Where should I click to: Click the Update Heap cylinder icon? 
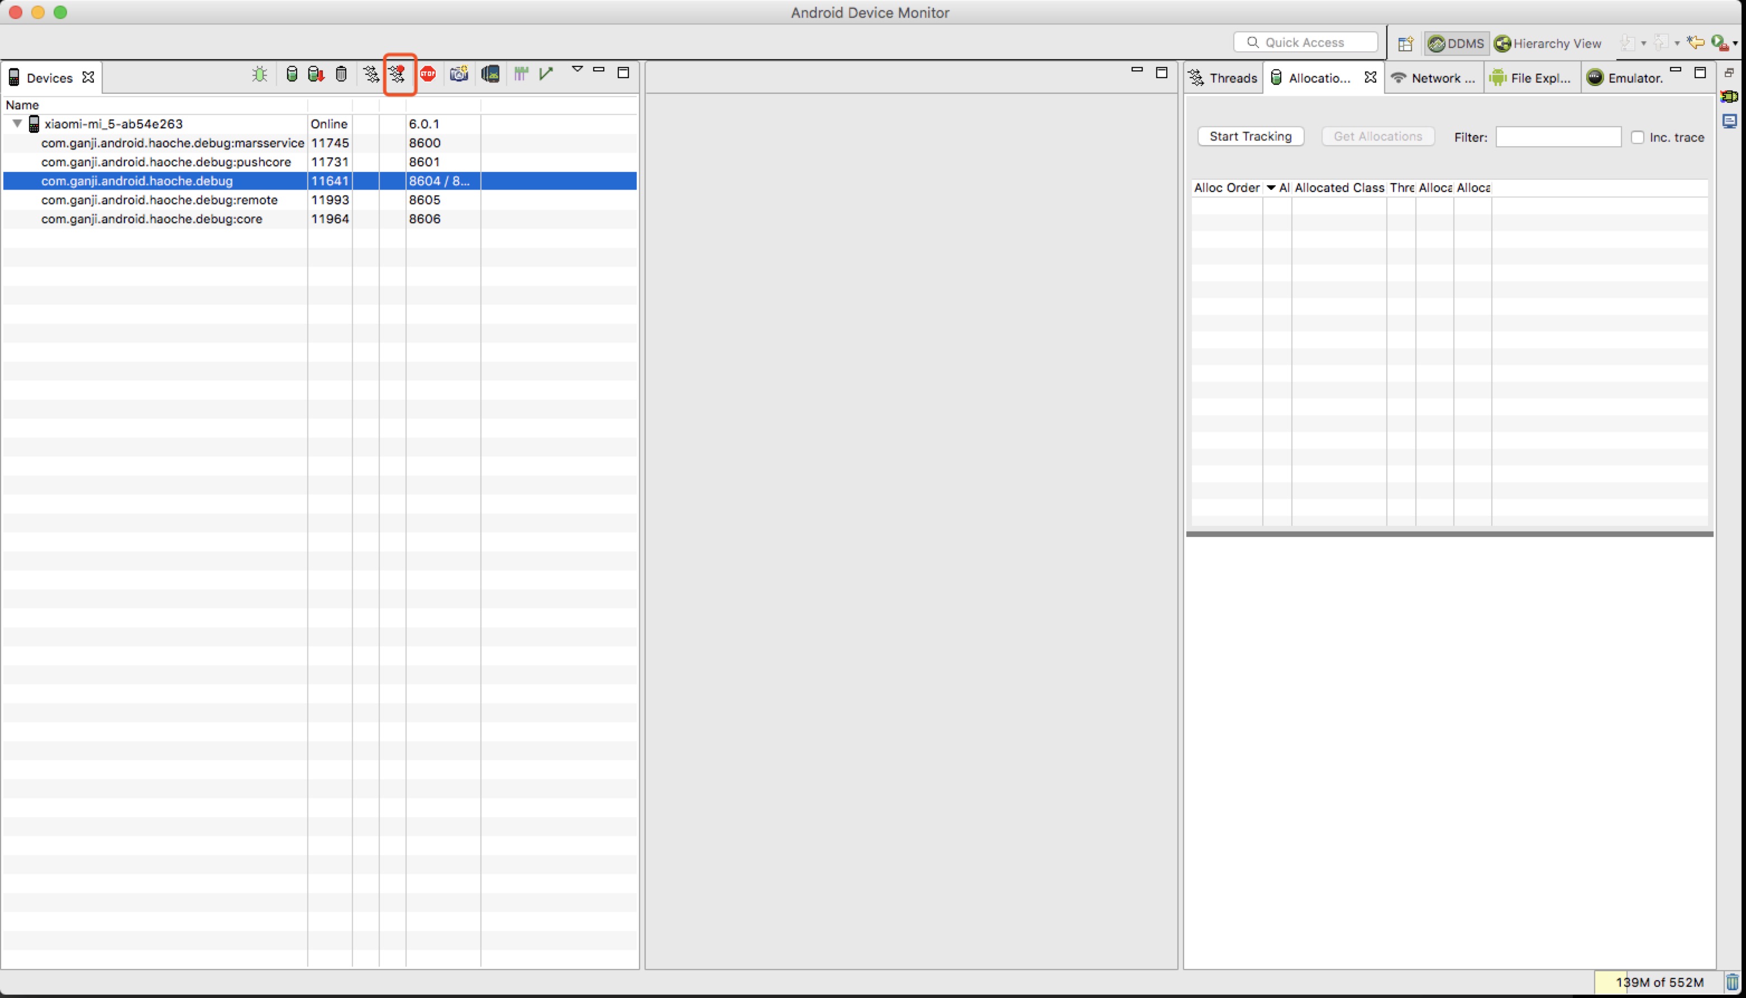pyautogui.click(x=292, y=74)
